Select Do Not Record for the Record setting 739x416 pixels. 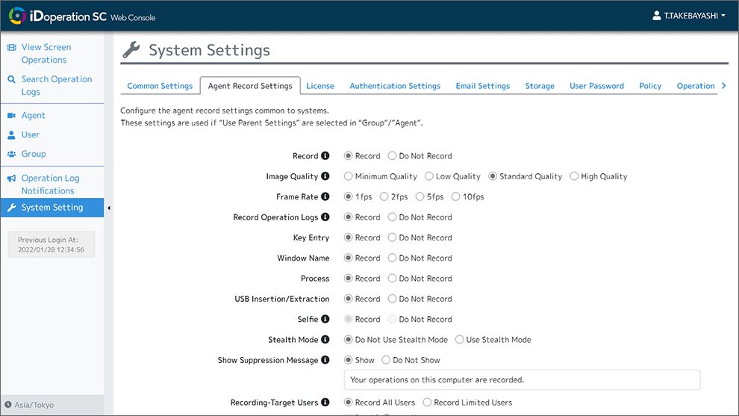tap(392, 155)
